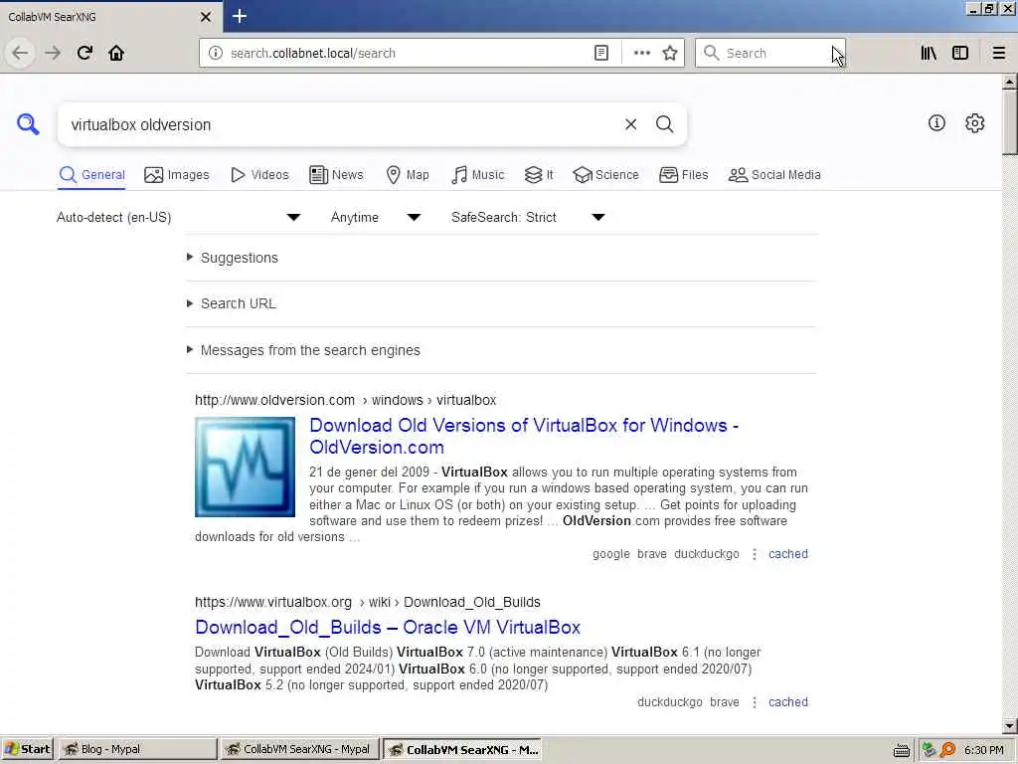The width and height of the screenshot is (1018, 764).
Task: Click the SearXNG magnifier logo
Action: coord(28,123)
